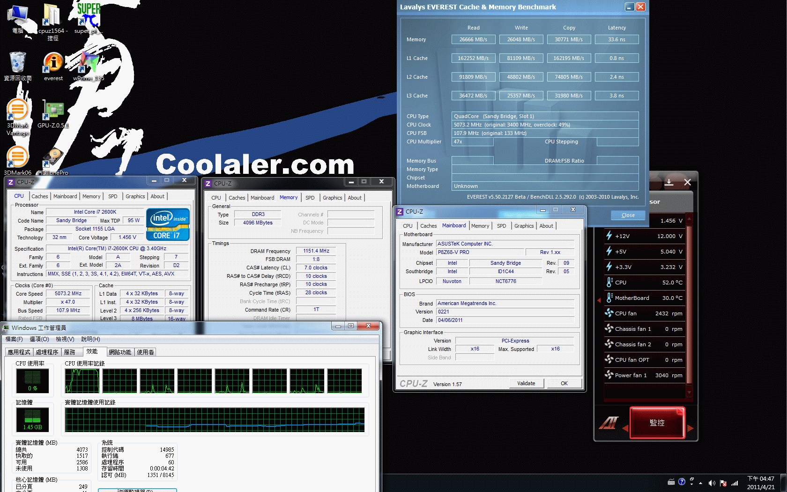Viewport: 787px width, 492px height.
Task: Open the 電腦 (Computer) desktop icon
Action: click(17, 19)
